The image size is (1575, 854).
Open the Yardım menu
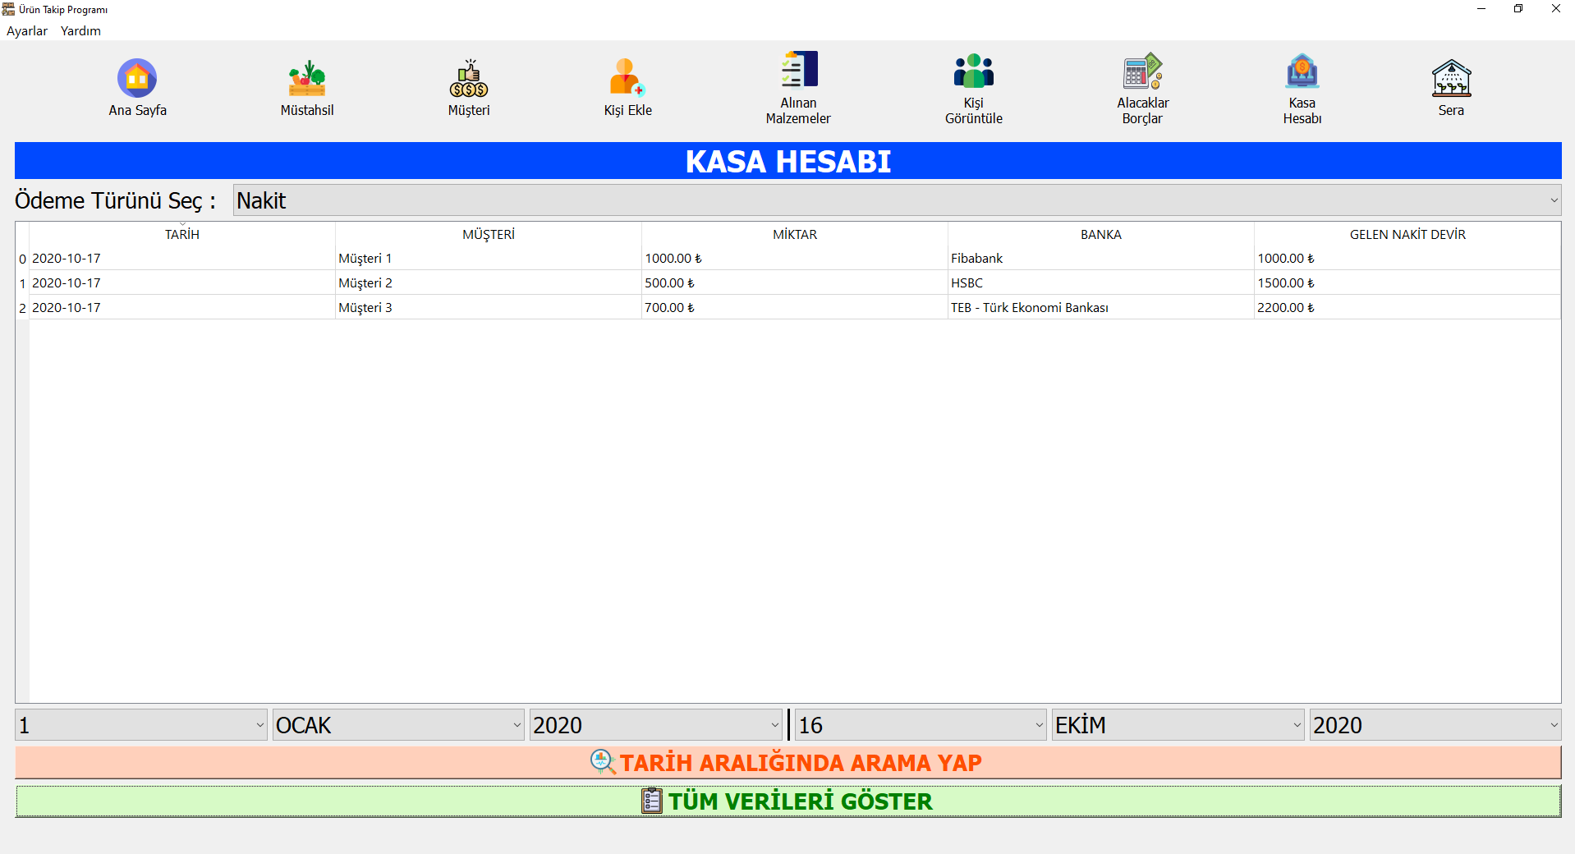(80, 31)
